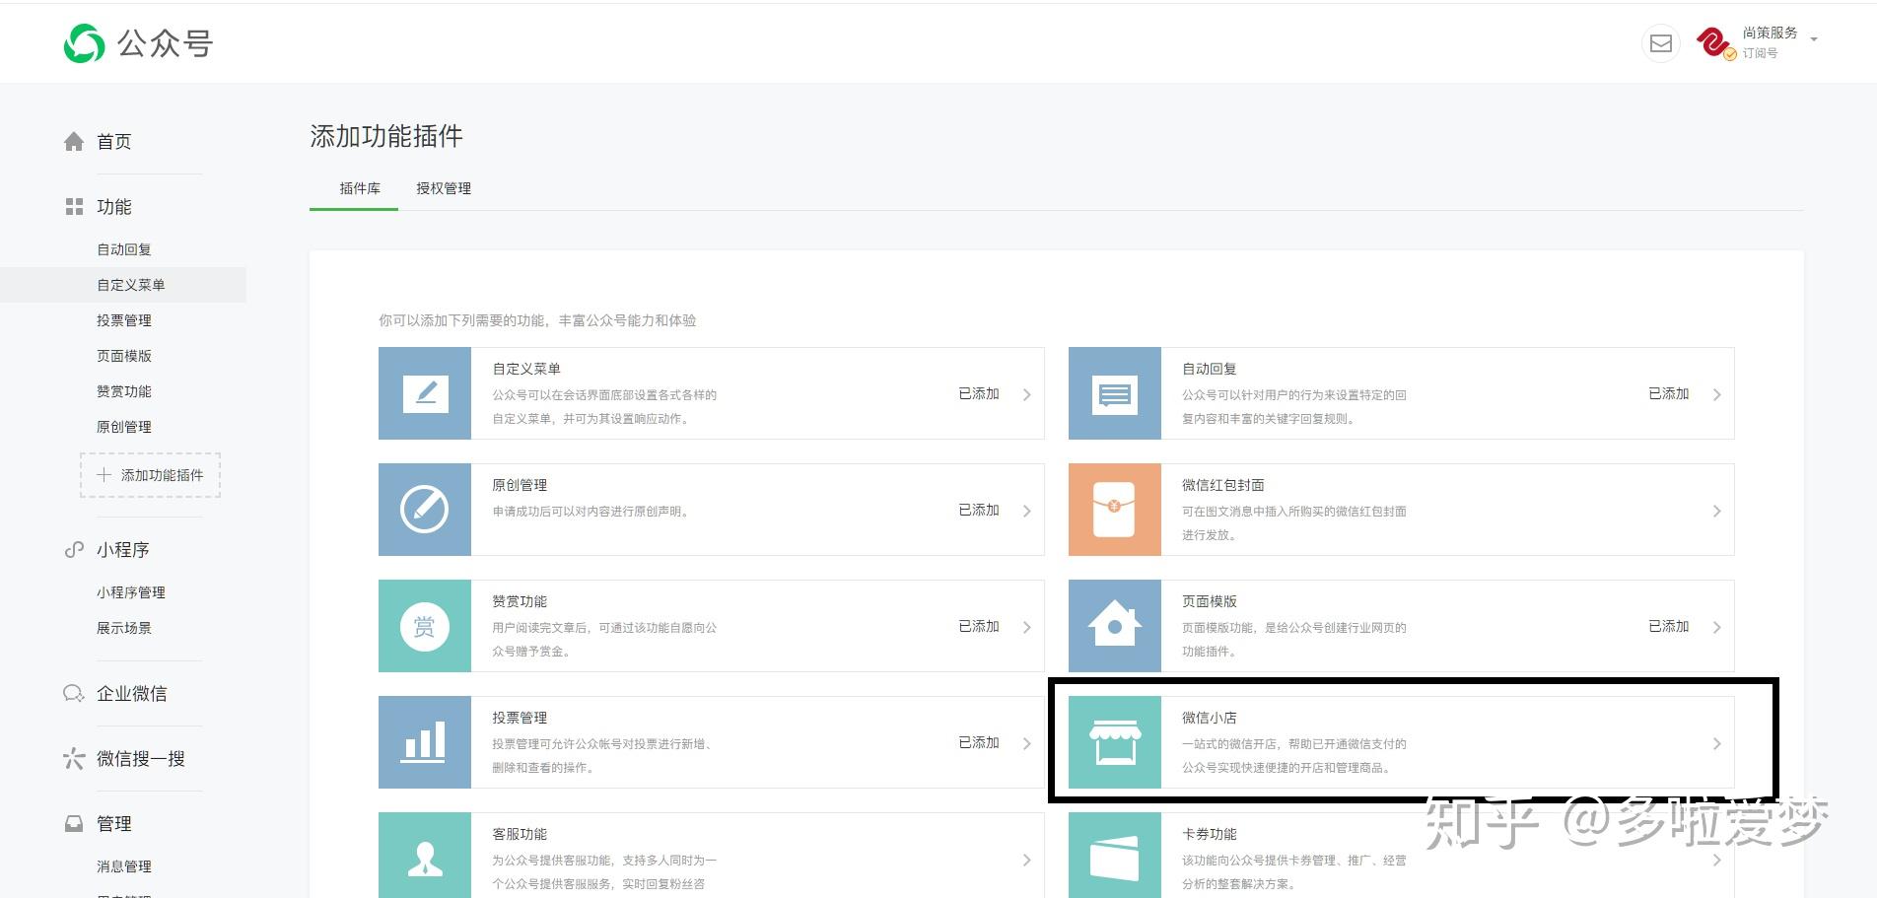The width and height of the screenshot is (1877, 898).
Task: Click the green 公众号 logo
Action: point(84,43)
